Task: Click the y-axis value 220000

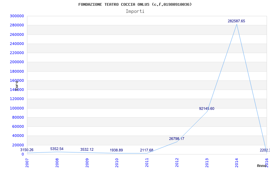Action: tap(17, 53)
